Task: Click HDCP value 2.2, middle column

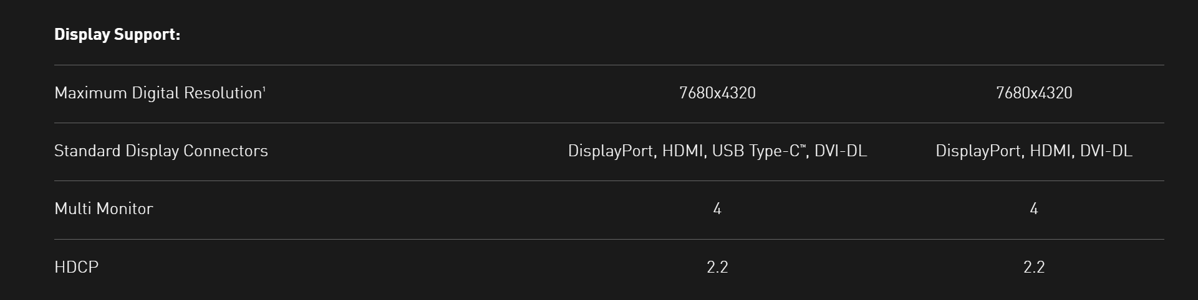Action: point(717,267)
